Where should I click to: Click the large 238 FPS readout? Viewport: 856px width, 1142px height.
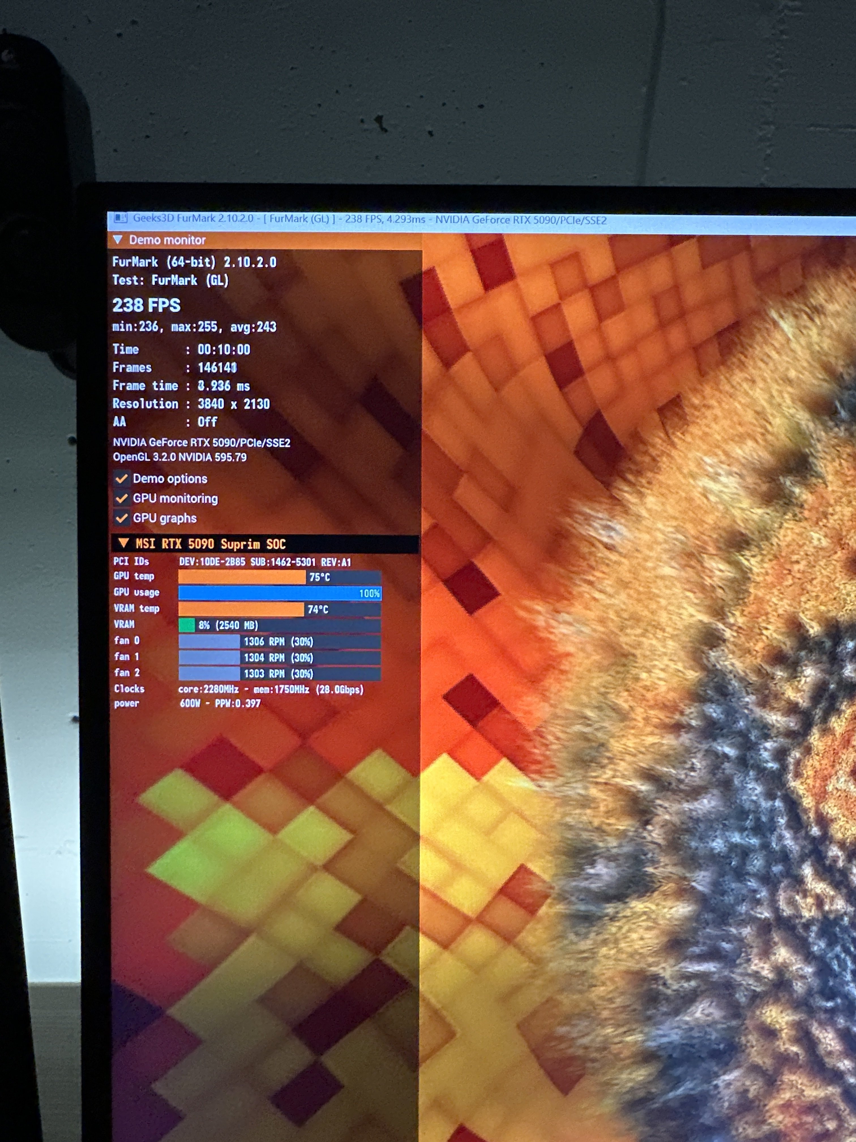[x=147, y=305]
